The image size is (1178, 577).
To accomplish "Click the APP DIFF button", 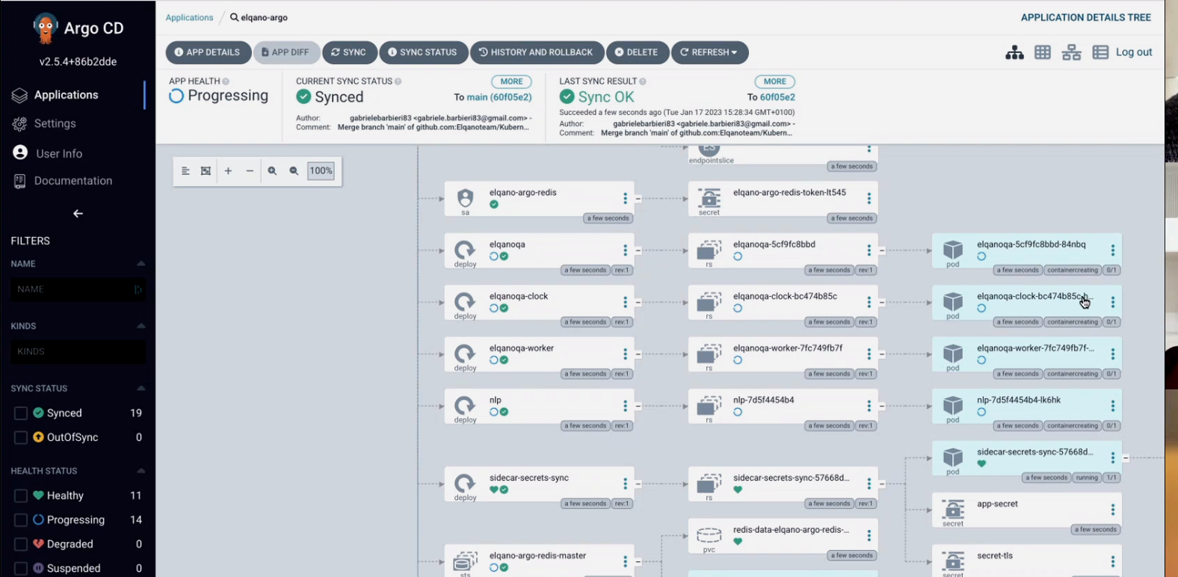I will [286, 52].
